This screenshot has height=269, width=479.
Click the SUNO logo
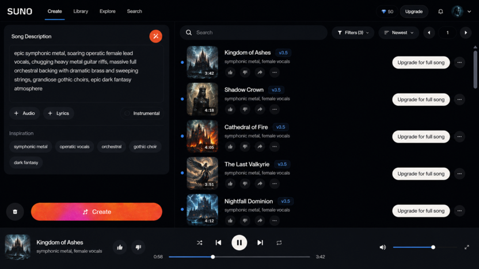[x=20, y=11]
